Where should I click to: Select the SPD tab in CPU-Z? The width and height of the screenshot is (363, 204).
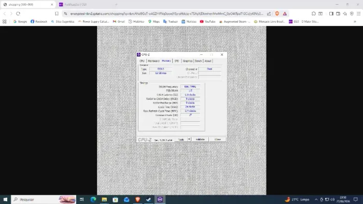click(177, 61)
